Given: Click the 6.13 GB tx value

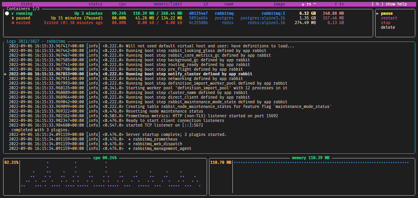Looking at the screenshot, I should click(x=336, y=23).
